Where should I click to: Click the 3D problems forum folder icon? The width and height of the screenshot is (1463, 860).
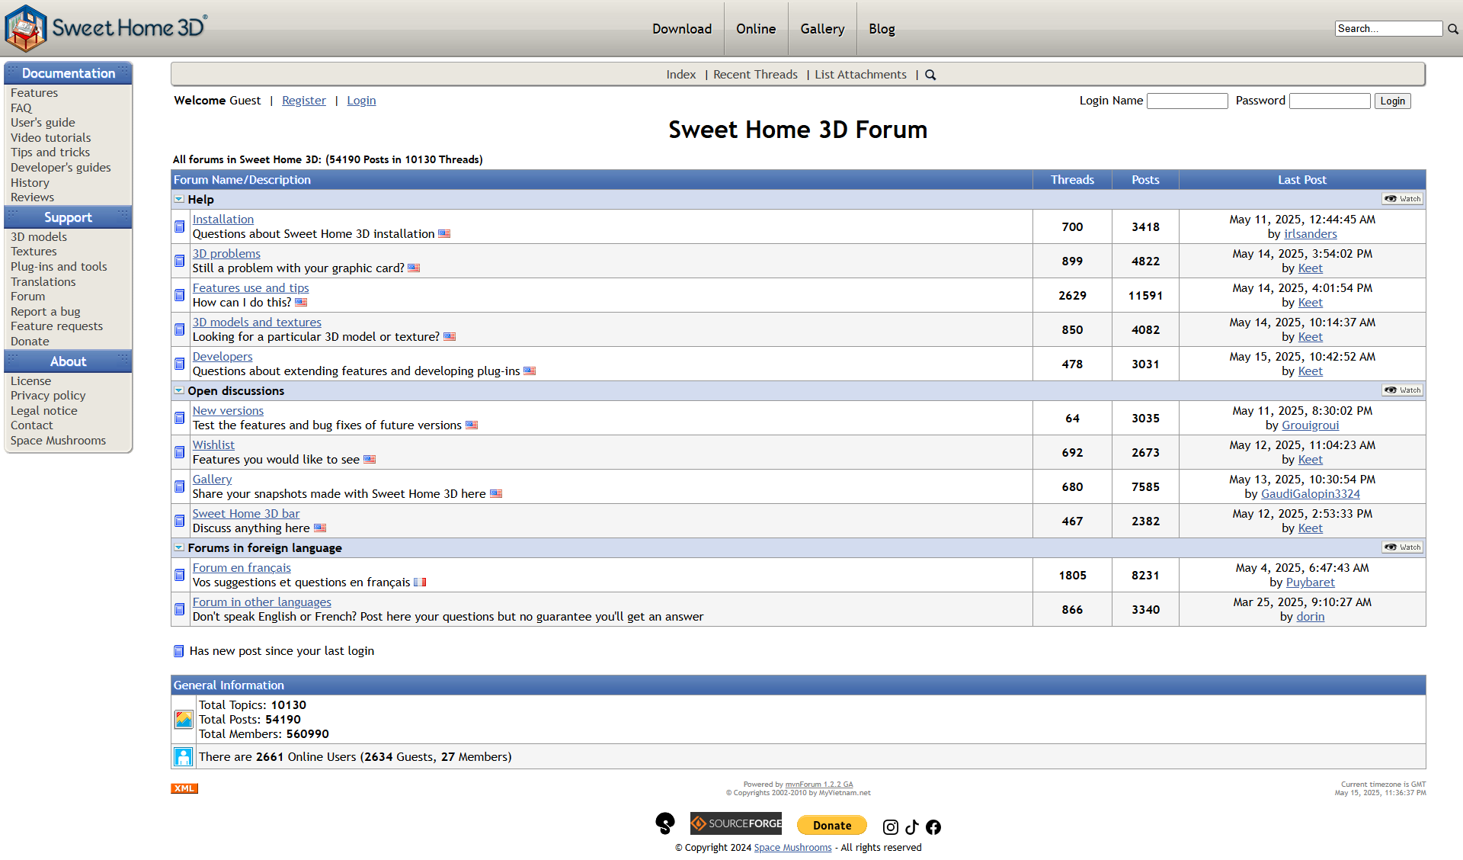point(180,262)
